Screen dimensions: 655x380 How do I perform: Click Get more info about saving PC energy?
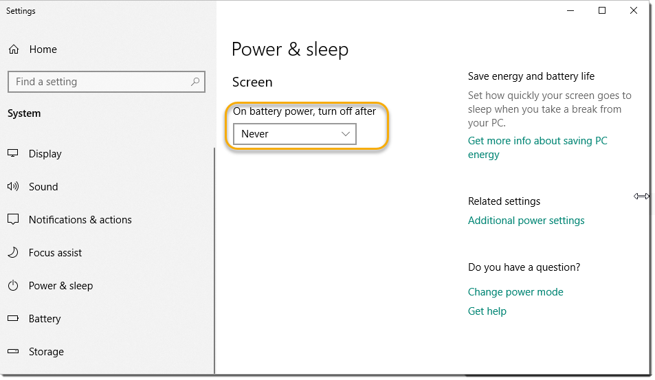pos(537,148)
